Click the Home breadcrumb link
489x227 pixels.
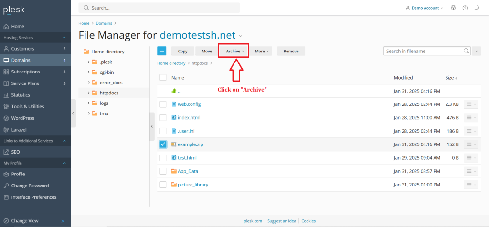pyautogui.click(x=84, y=23)
